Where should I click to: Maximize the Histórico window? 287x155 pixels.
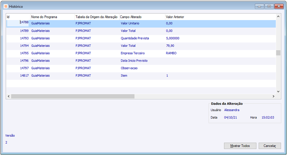pyautogui.click(x=269, y=6)
